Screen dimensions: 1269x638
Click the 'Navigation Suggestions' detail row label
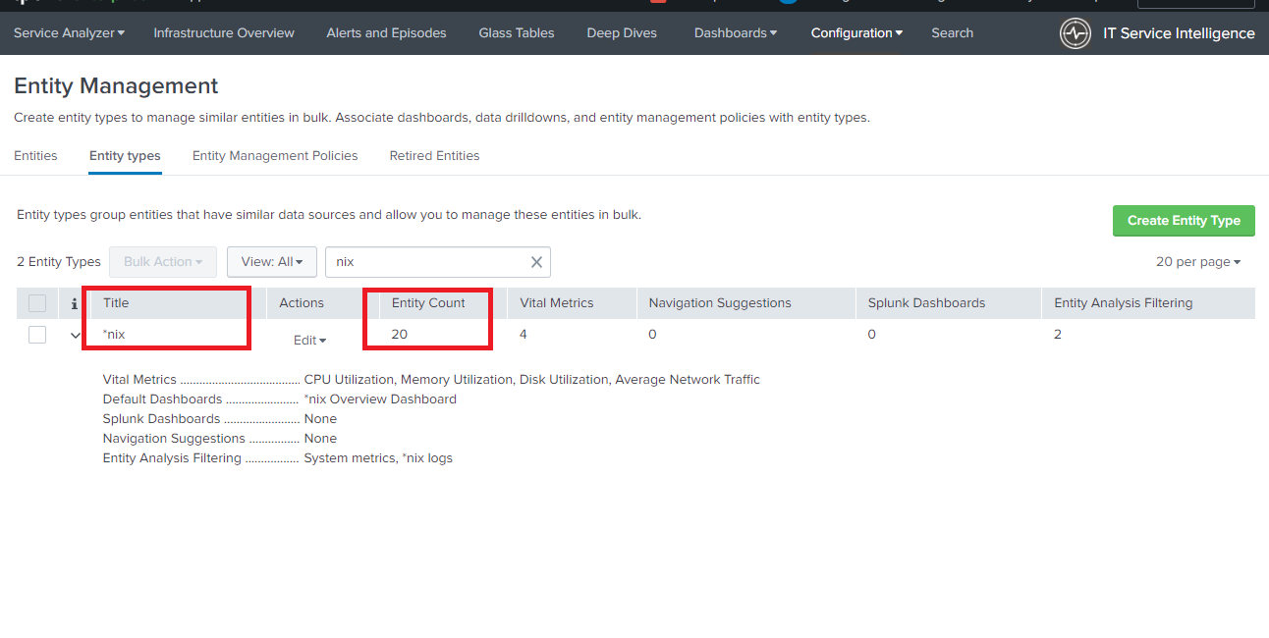point(174,439)
